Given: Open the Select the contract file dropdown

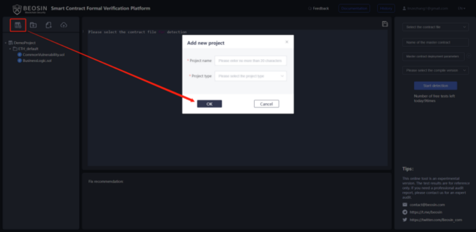Looking at the screenshot, I should [x=435, y=27].
